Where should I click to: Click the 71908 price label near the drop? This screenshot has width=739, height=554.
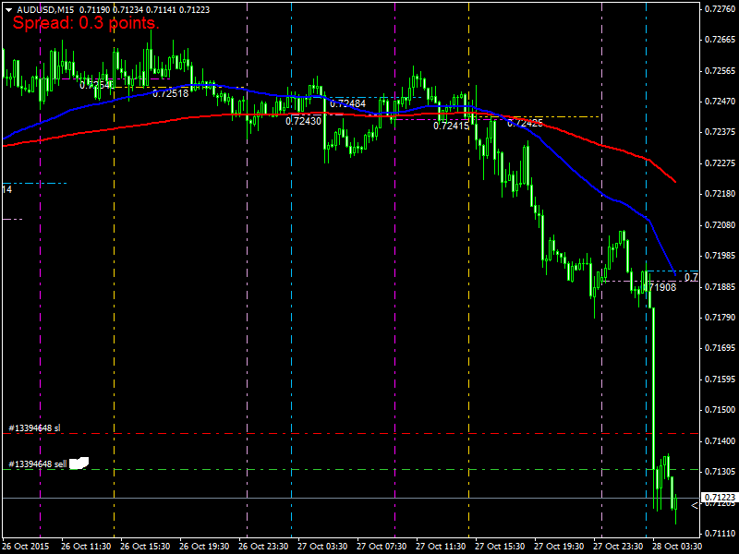click(x=662, y=287)
